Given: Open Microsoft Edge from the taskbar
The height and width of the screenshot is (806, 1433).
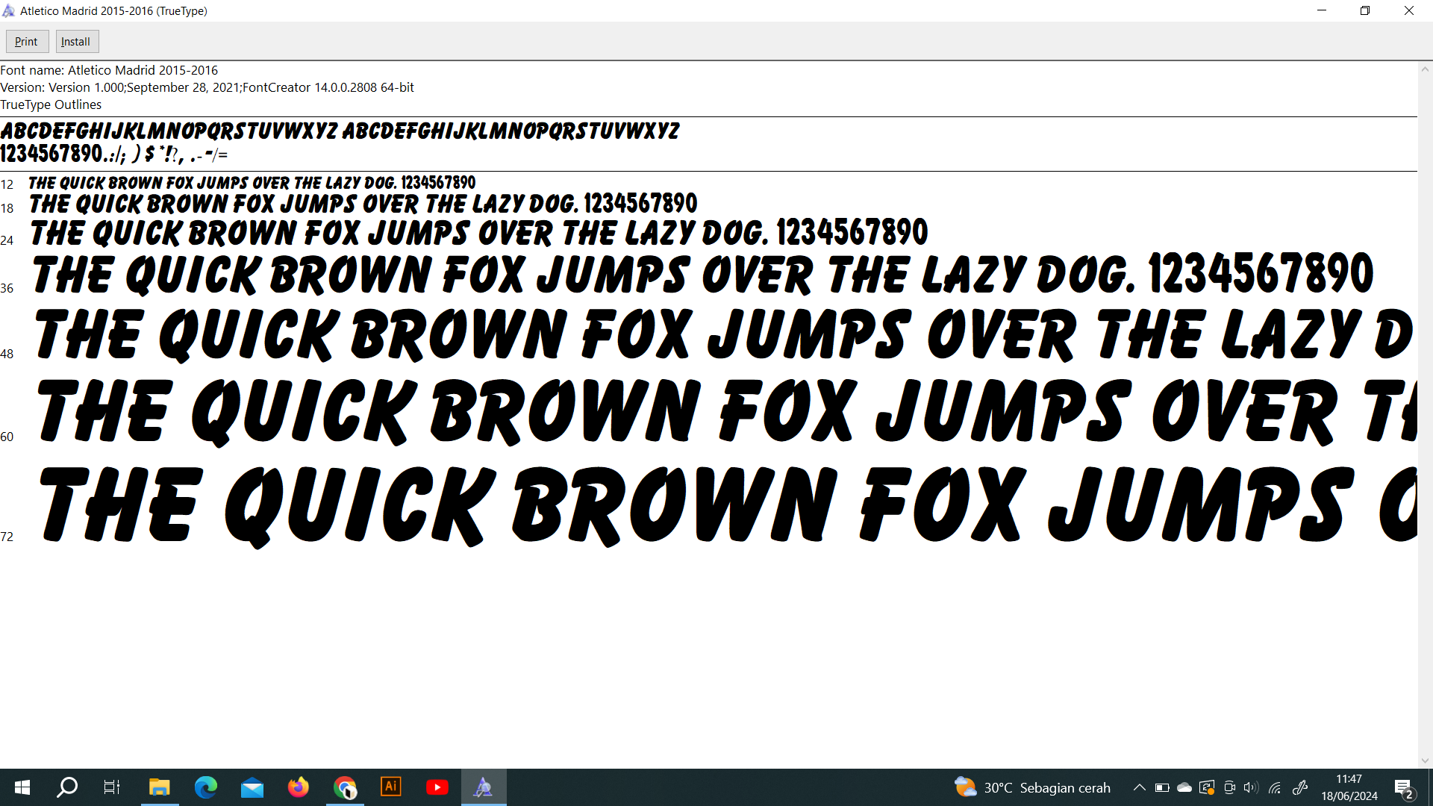Looking at the screenshot, I should tap(205, 787).
